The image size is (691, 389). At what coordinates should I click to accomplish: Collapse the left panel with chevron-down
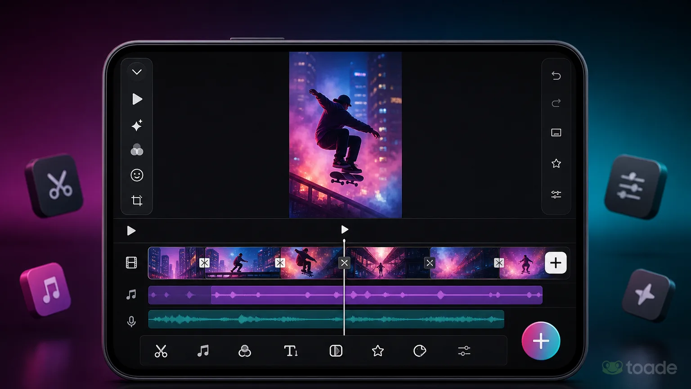coord(137,72)
